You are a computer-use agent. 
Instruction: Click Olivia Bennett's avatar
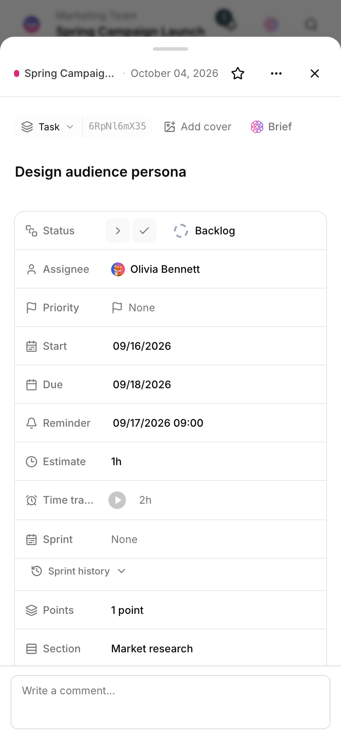[x=118, y=269]
